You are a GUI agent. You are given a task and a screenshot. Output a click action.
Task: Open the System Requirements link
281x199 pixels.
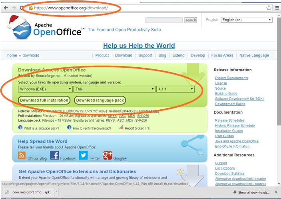[231, 78]
